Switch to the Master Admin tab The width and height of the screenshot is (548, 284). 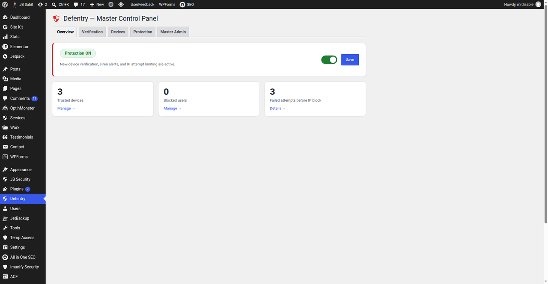173,32
